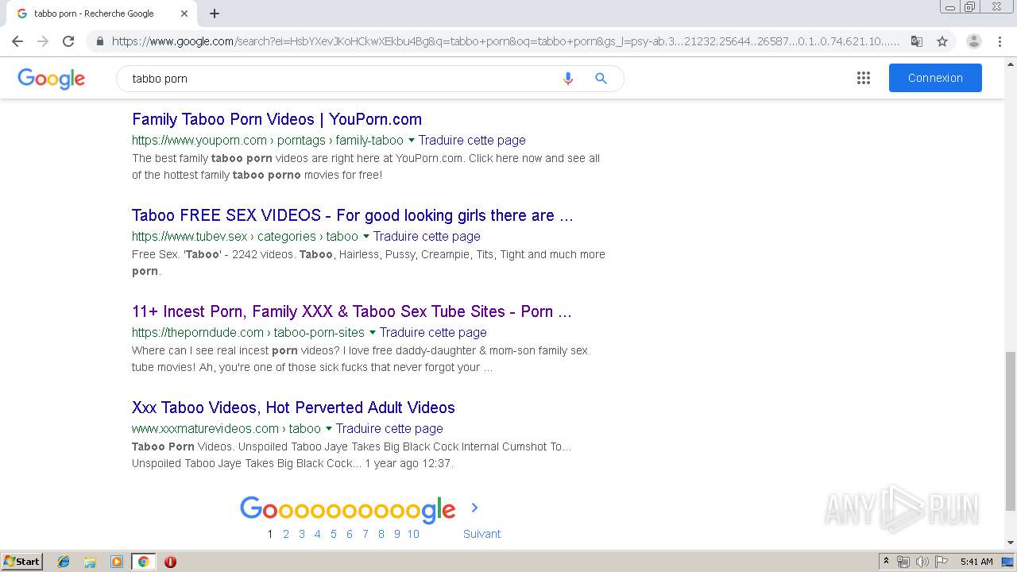Click the page vertical scrollbar thumb

tap(1010, 431)
